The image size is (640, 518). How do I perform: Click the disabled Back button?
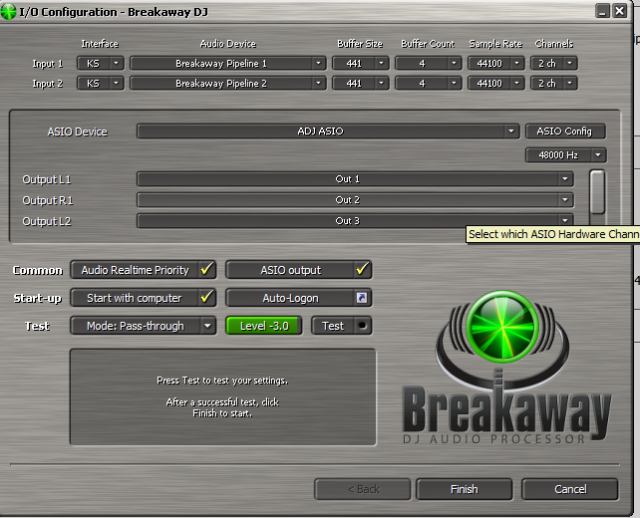pyautogui.click(x=363, y=489)
